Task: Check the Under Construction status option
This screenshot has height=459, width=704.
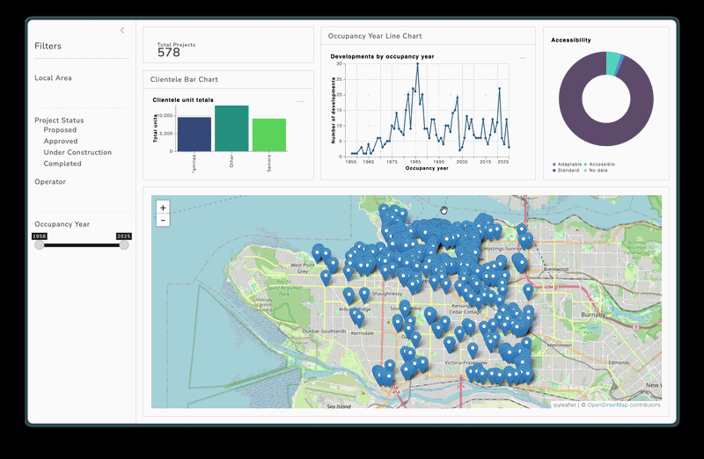Action: [77, 153]
